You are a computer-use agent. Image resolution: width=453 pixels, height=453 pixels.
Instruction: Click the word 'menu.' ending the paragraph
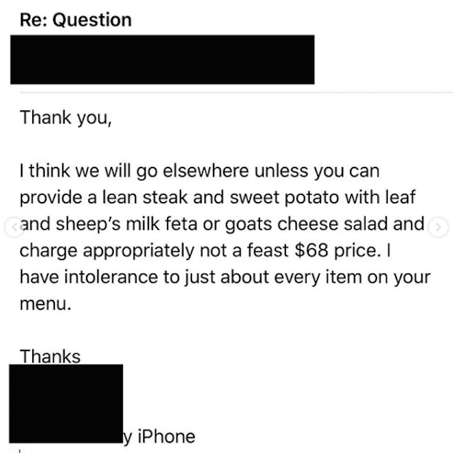(x=46, y=304)
